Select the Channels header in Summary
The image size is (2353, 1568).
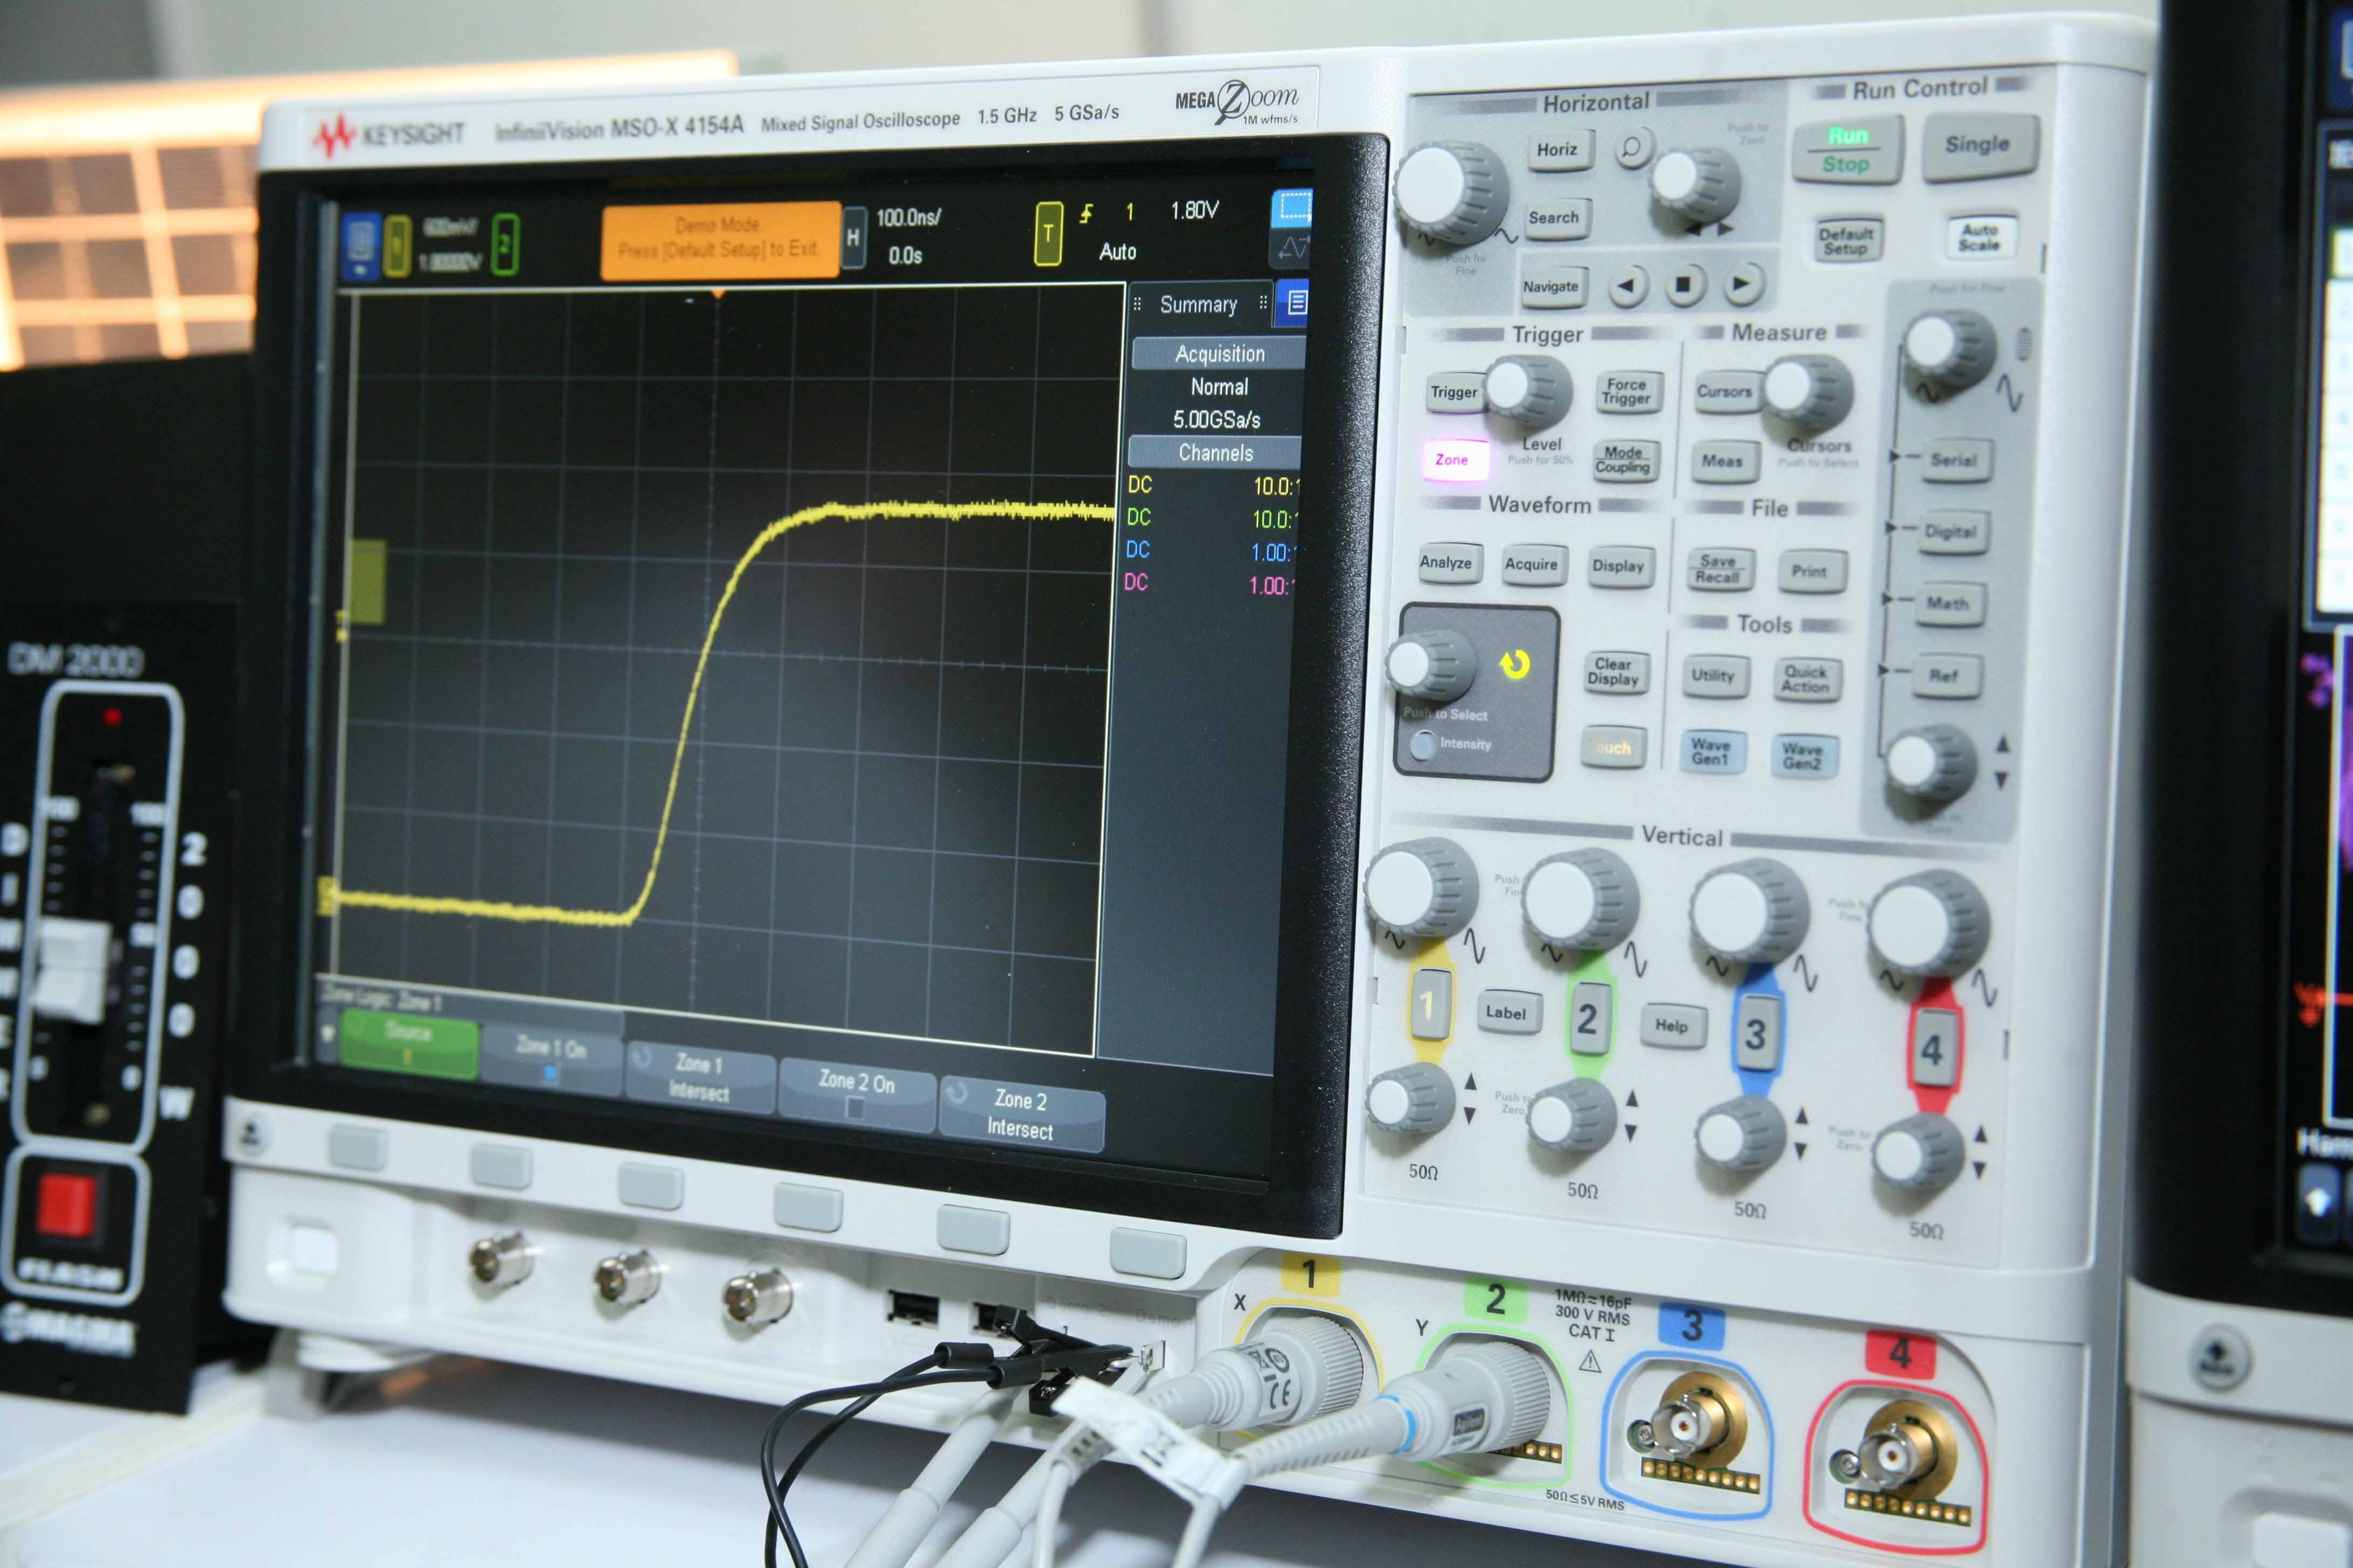pyautogui.click(x=1215, y=453)
